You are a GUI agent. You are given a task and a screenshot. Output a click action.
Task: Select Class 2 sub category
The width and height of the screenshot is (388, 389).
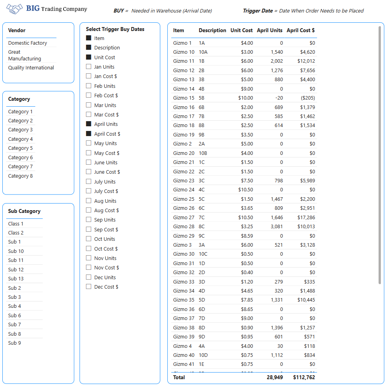[x=16, y=233]
